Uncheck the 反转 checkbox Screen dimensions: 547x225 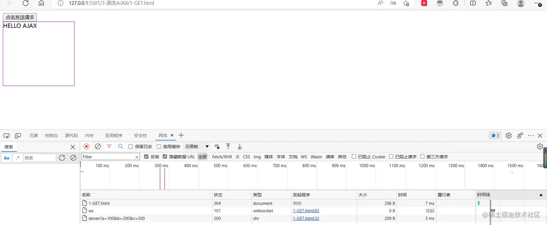tap(146, 156)
